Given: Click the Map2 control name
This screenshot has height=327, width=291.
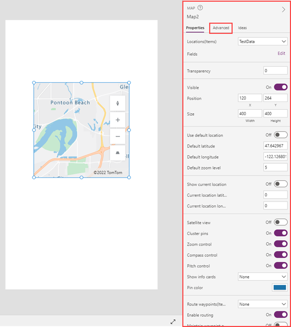Looking at the screenshot, I should [193, 16].
